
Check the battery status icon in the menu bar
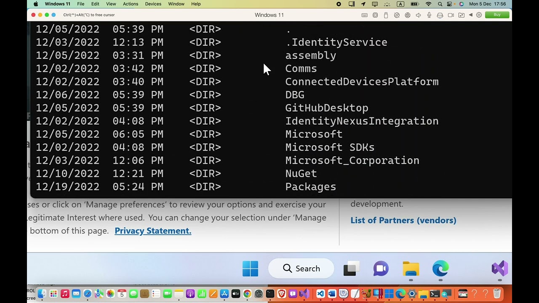tap(414, 4)
